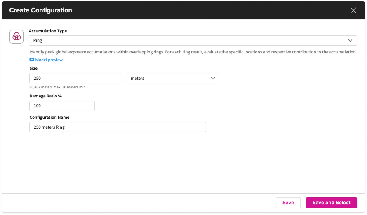Image resolution: width=367 pixels, height=215 pixels.
Task: Click the Configuration Name label
Action: pos(49,117)
